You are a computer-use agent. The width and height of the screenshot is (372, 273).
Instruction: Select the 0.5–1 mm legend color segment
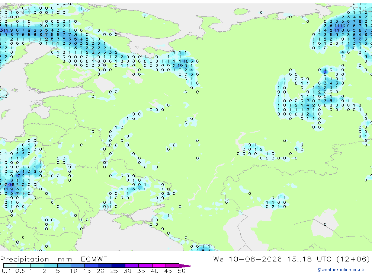pos(24,266)
